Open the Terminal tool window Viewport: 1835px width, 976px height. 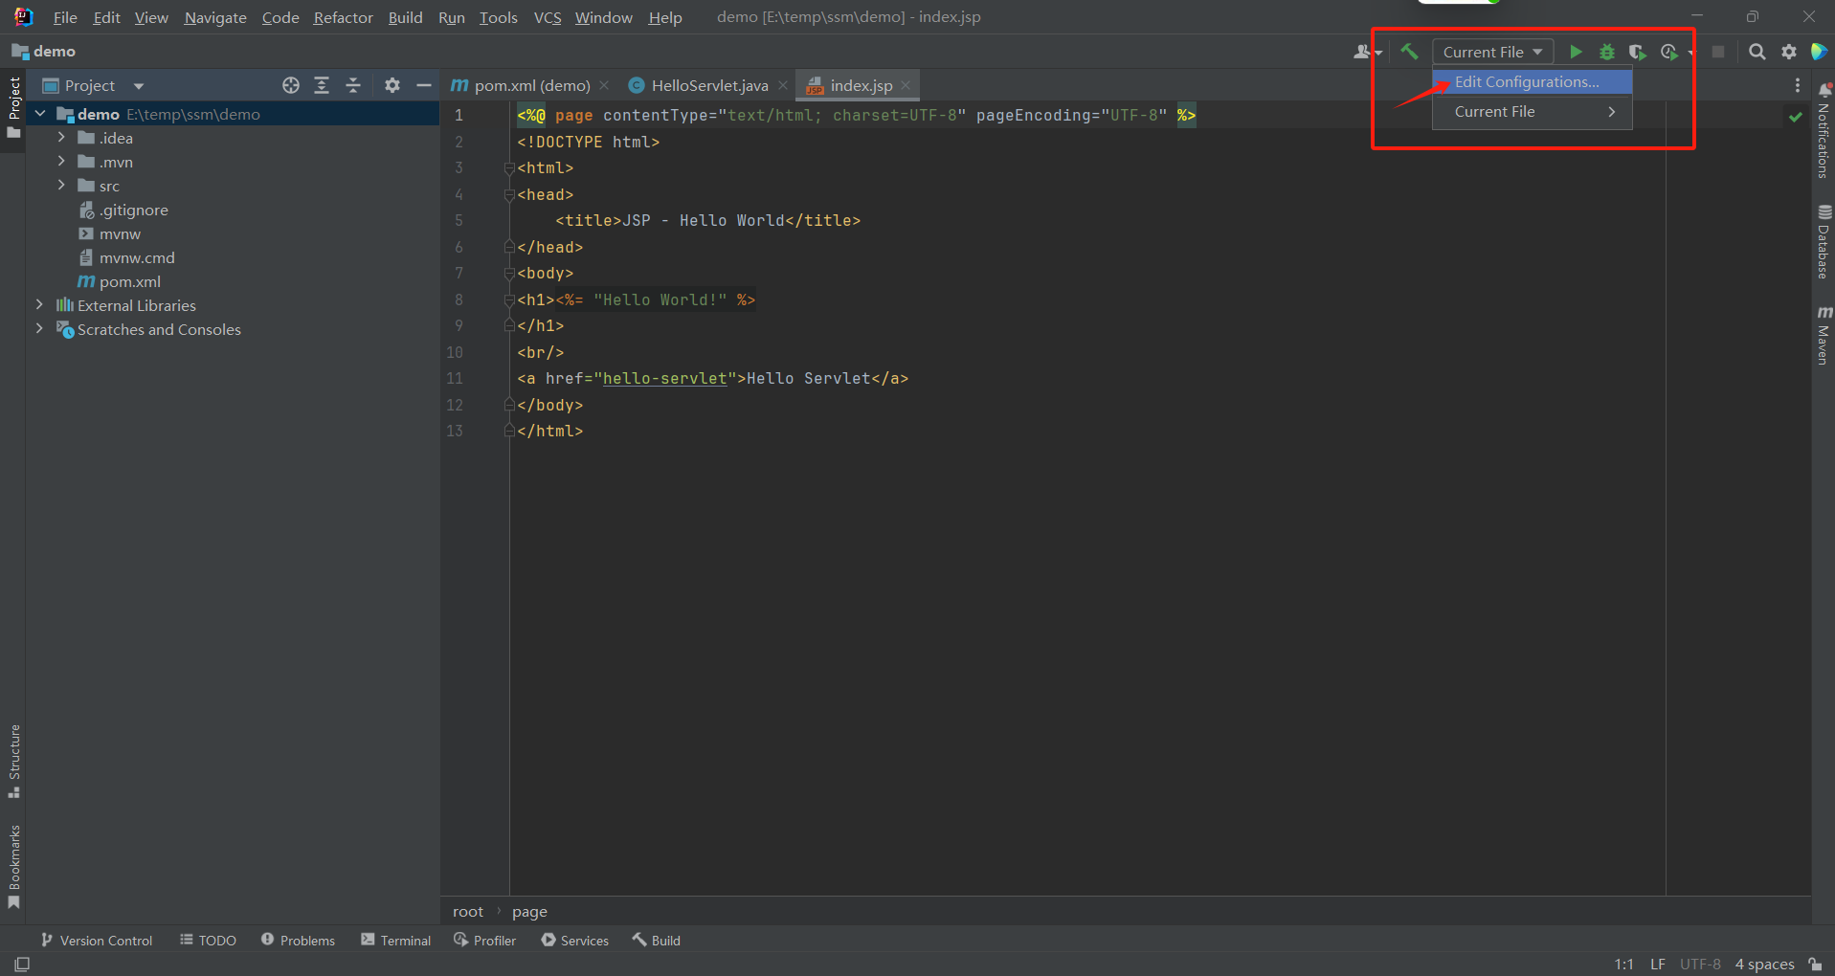coord(396,941)
